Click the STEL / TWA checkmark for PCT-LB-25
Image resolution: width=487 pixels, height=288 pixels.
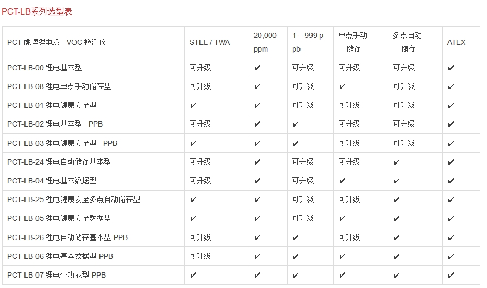point(193,199)
